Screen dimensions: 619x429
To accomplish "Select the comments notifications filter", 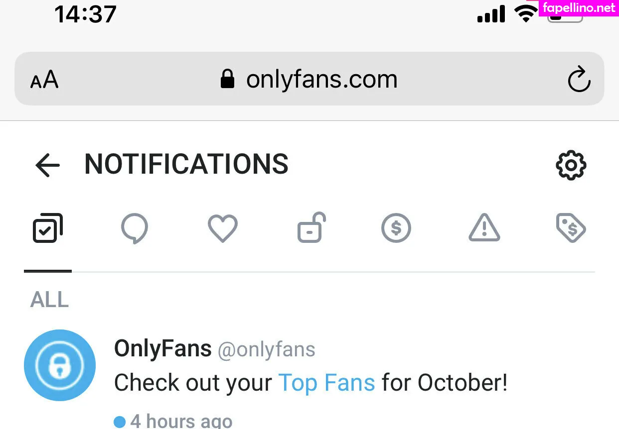I will pos(135,228).
